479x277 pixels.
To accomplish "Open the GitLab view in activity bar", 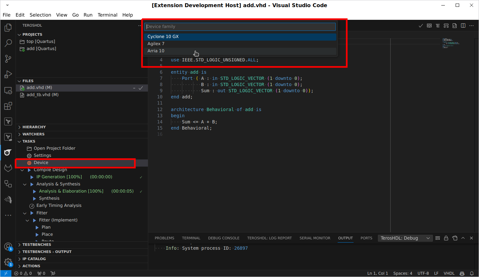I will 8,168.
